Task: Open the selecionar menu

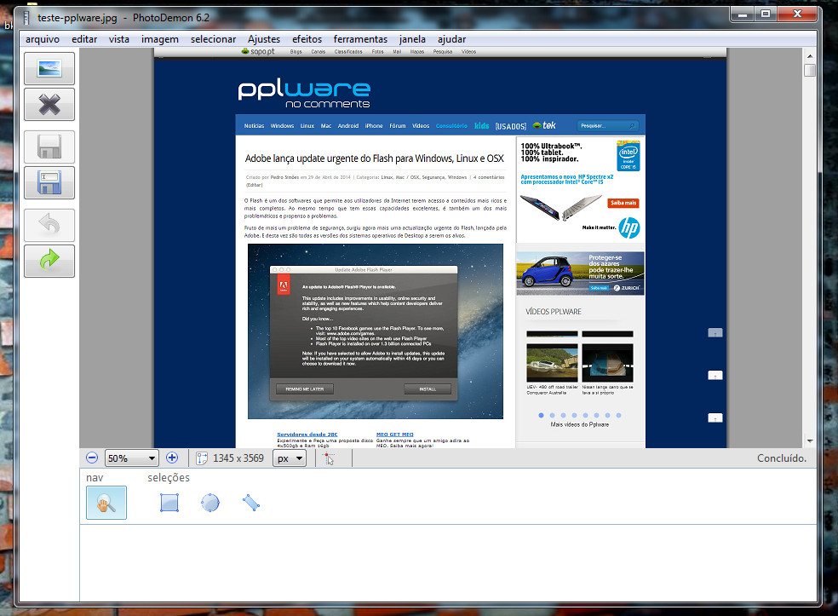Action: pyautogui.click(x=213, y=39)
